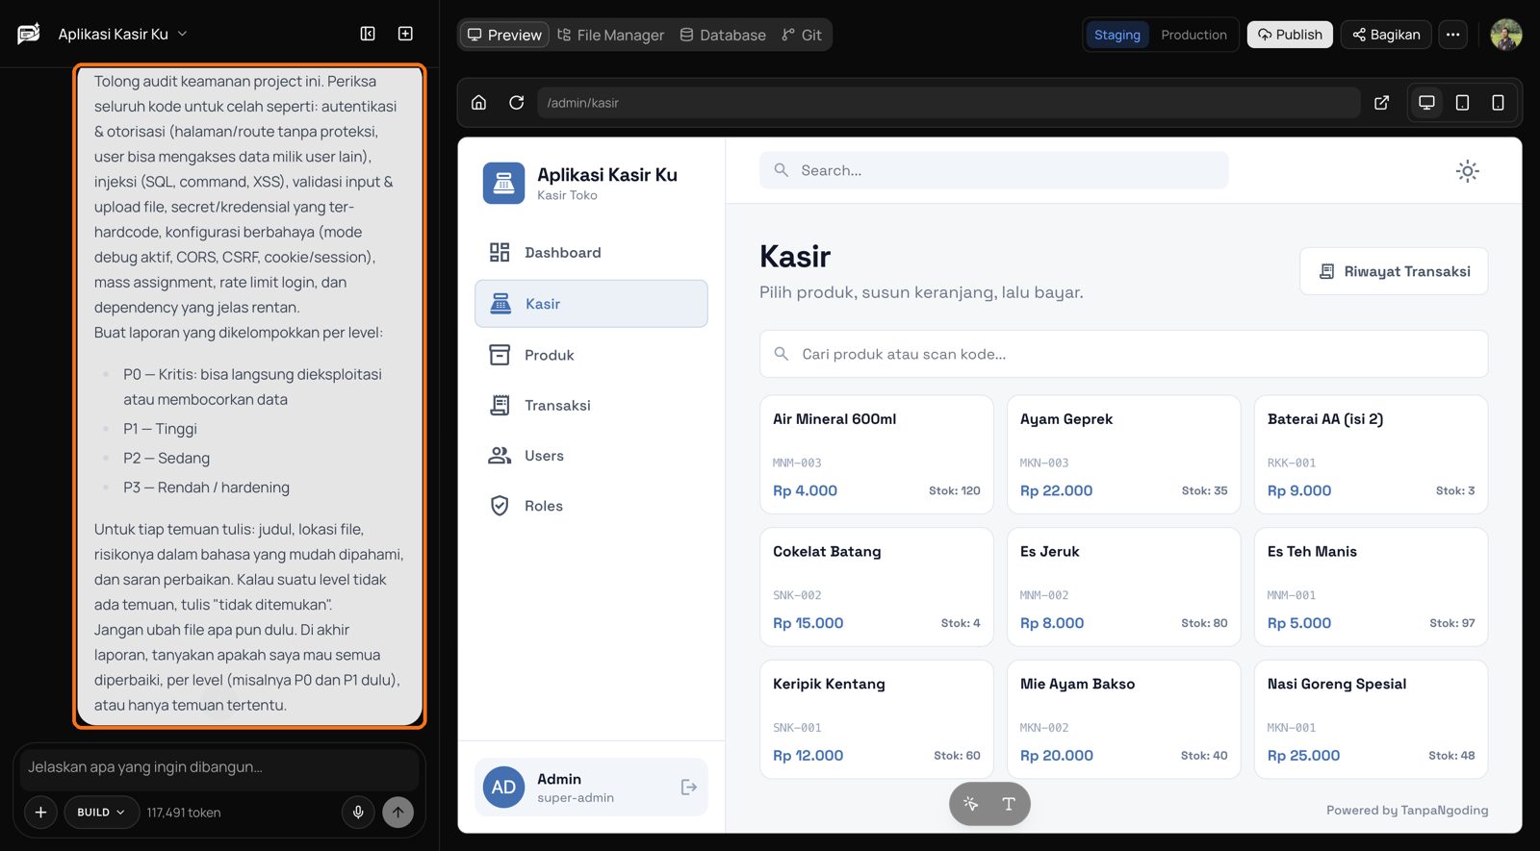Open the preview in a new tab icon

[1381, 103]
